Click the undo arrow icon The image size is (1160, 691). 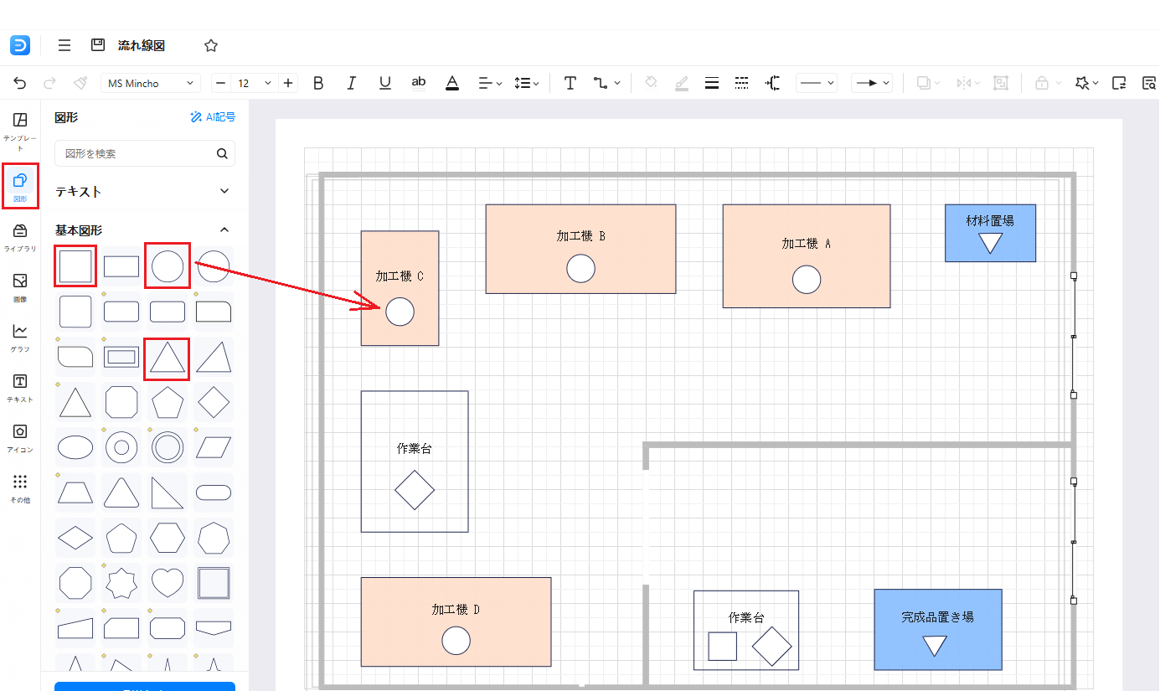20,83
